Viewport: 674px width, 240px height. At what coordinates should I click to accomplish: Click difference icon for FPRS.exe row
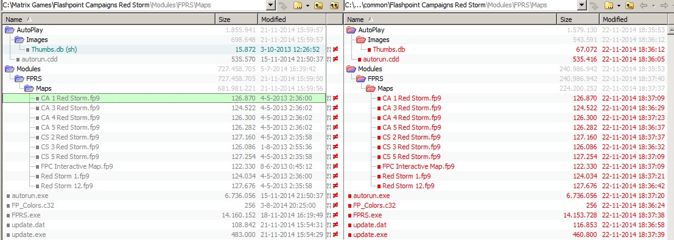(335, 215)
